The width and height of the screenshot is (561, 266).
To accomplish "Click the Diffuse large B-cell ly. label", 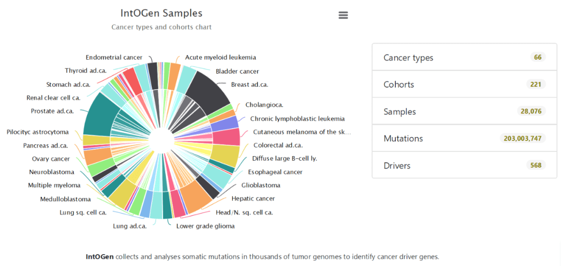I will (285, 159).
